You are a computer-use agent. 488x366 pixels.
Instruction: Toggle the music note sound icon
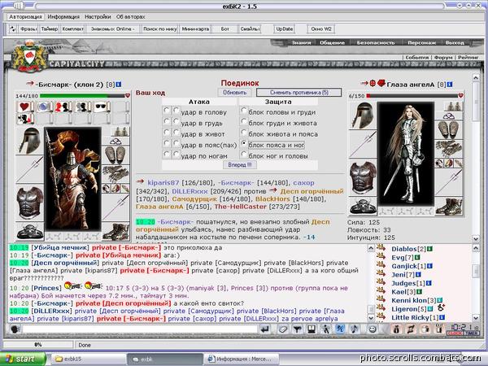point(355,329)
